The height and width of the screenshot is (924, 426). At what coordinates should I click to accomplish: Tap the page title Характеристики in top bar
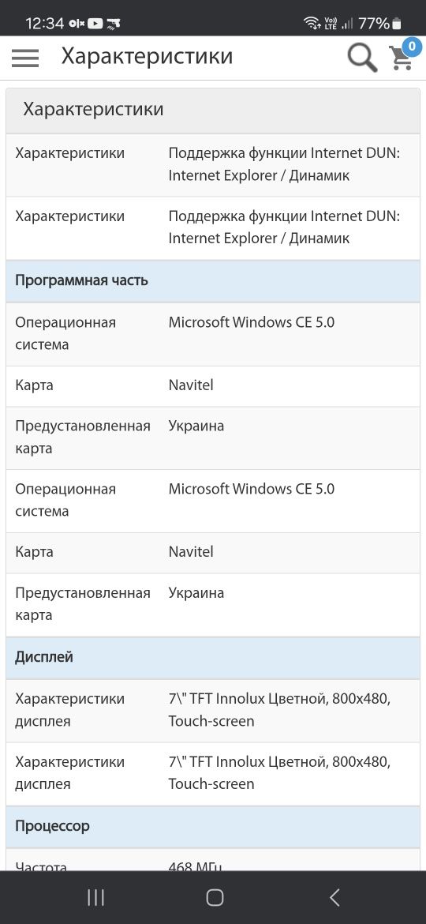(147, 57)
